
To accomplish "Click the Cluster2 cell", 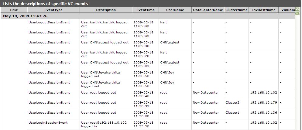I will [x=232, y=102].
